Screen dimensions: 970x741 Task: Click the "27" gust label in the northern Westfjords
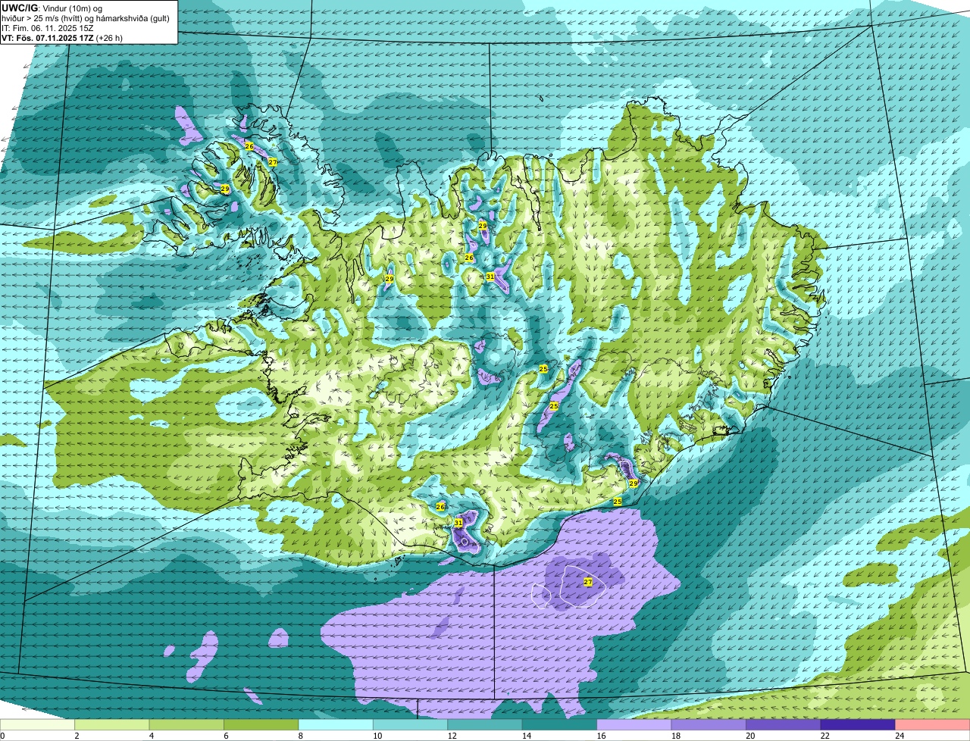click(x=272, y=162)
